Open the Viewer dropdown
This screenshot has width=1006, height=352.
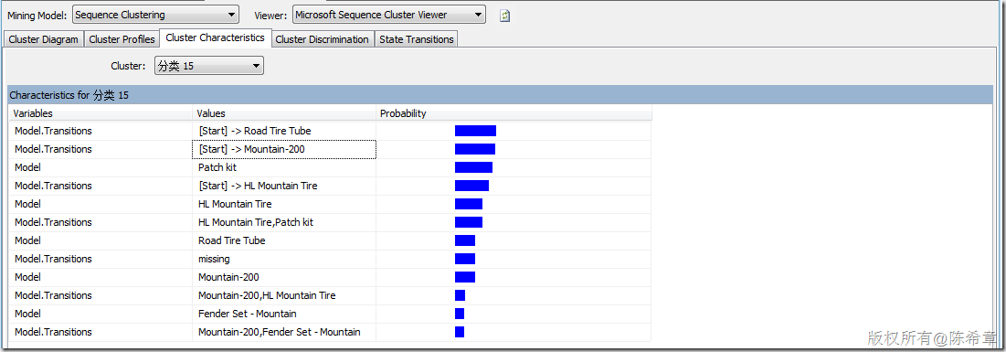(389, 14)
